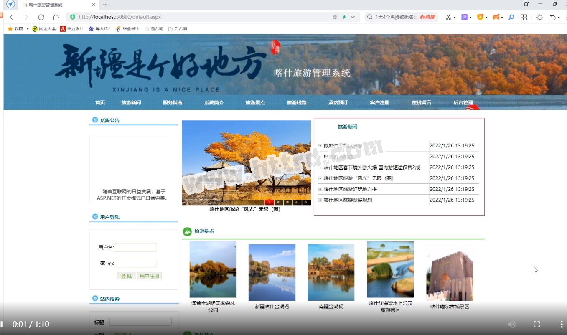The height and width of the screenshot is (335, 567).
Task: Click the 密码 password field
Action: coord(136,263)
